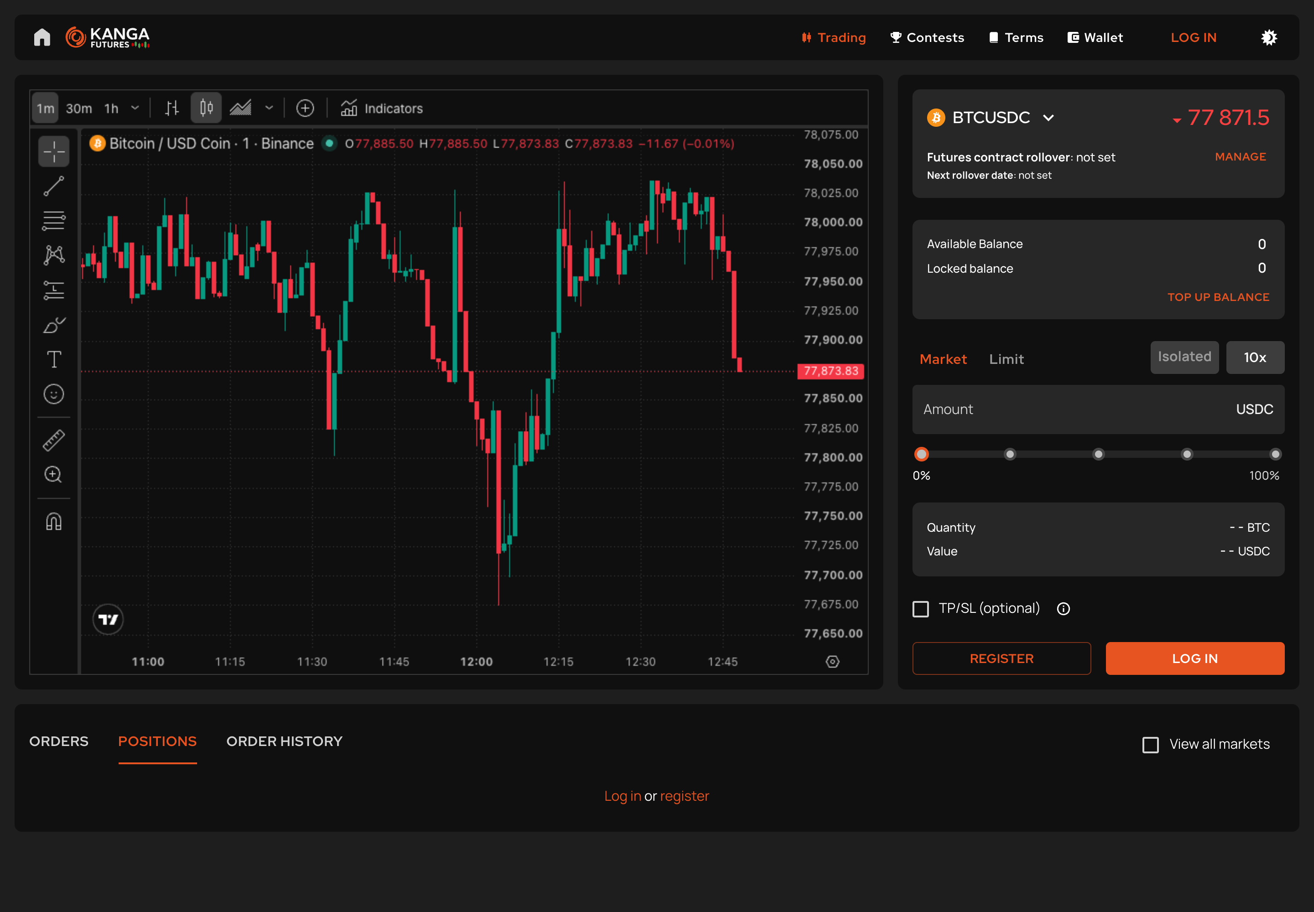The height and width of the screenshot is (912, 1314).
Task: Go to the home icon
Action: click(x=42, y=37)
